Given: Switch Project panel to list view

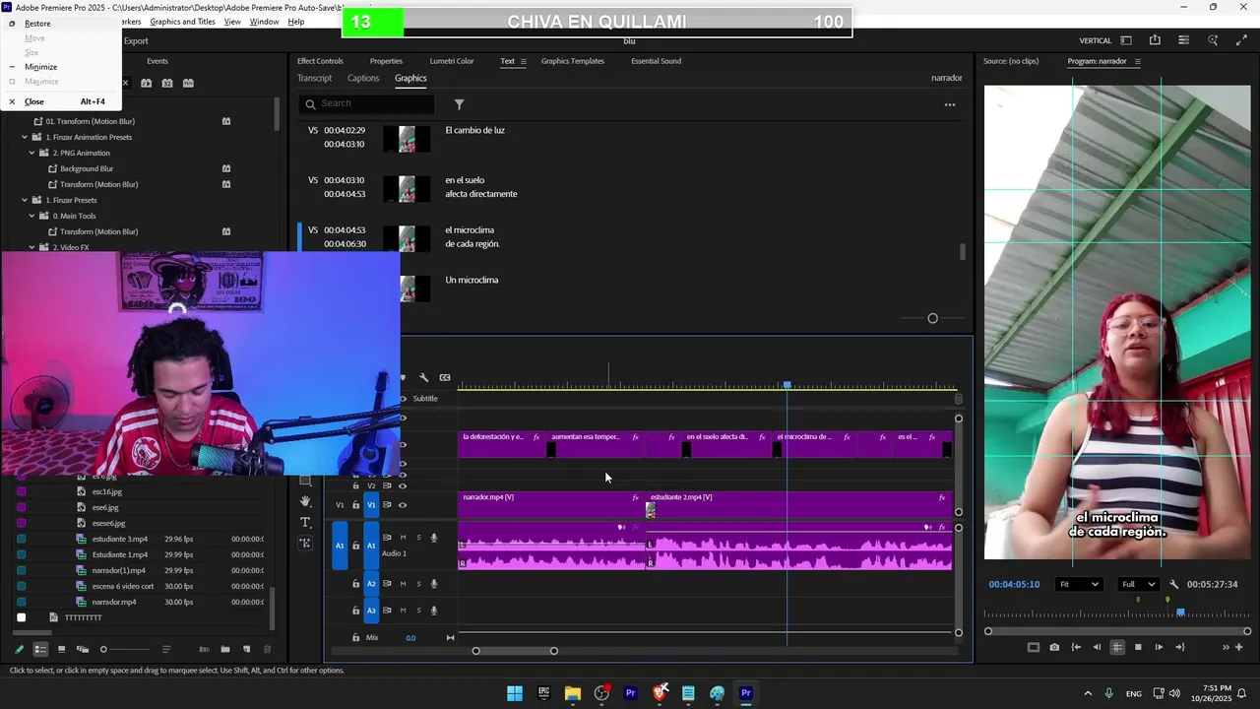Looking at the screenshot, I should tap(40, 649).
